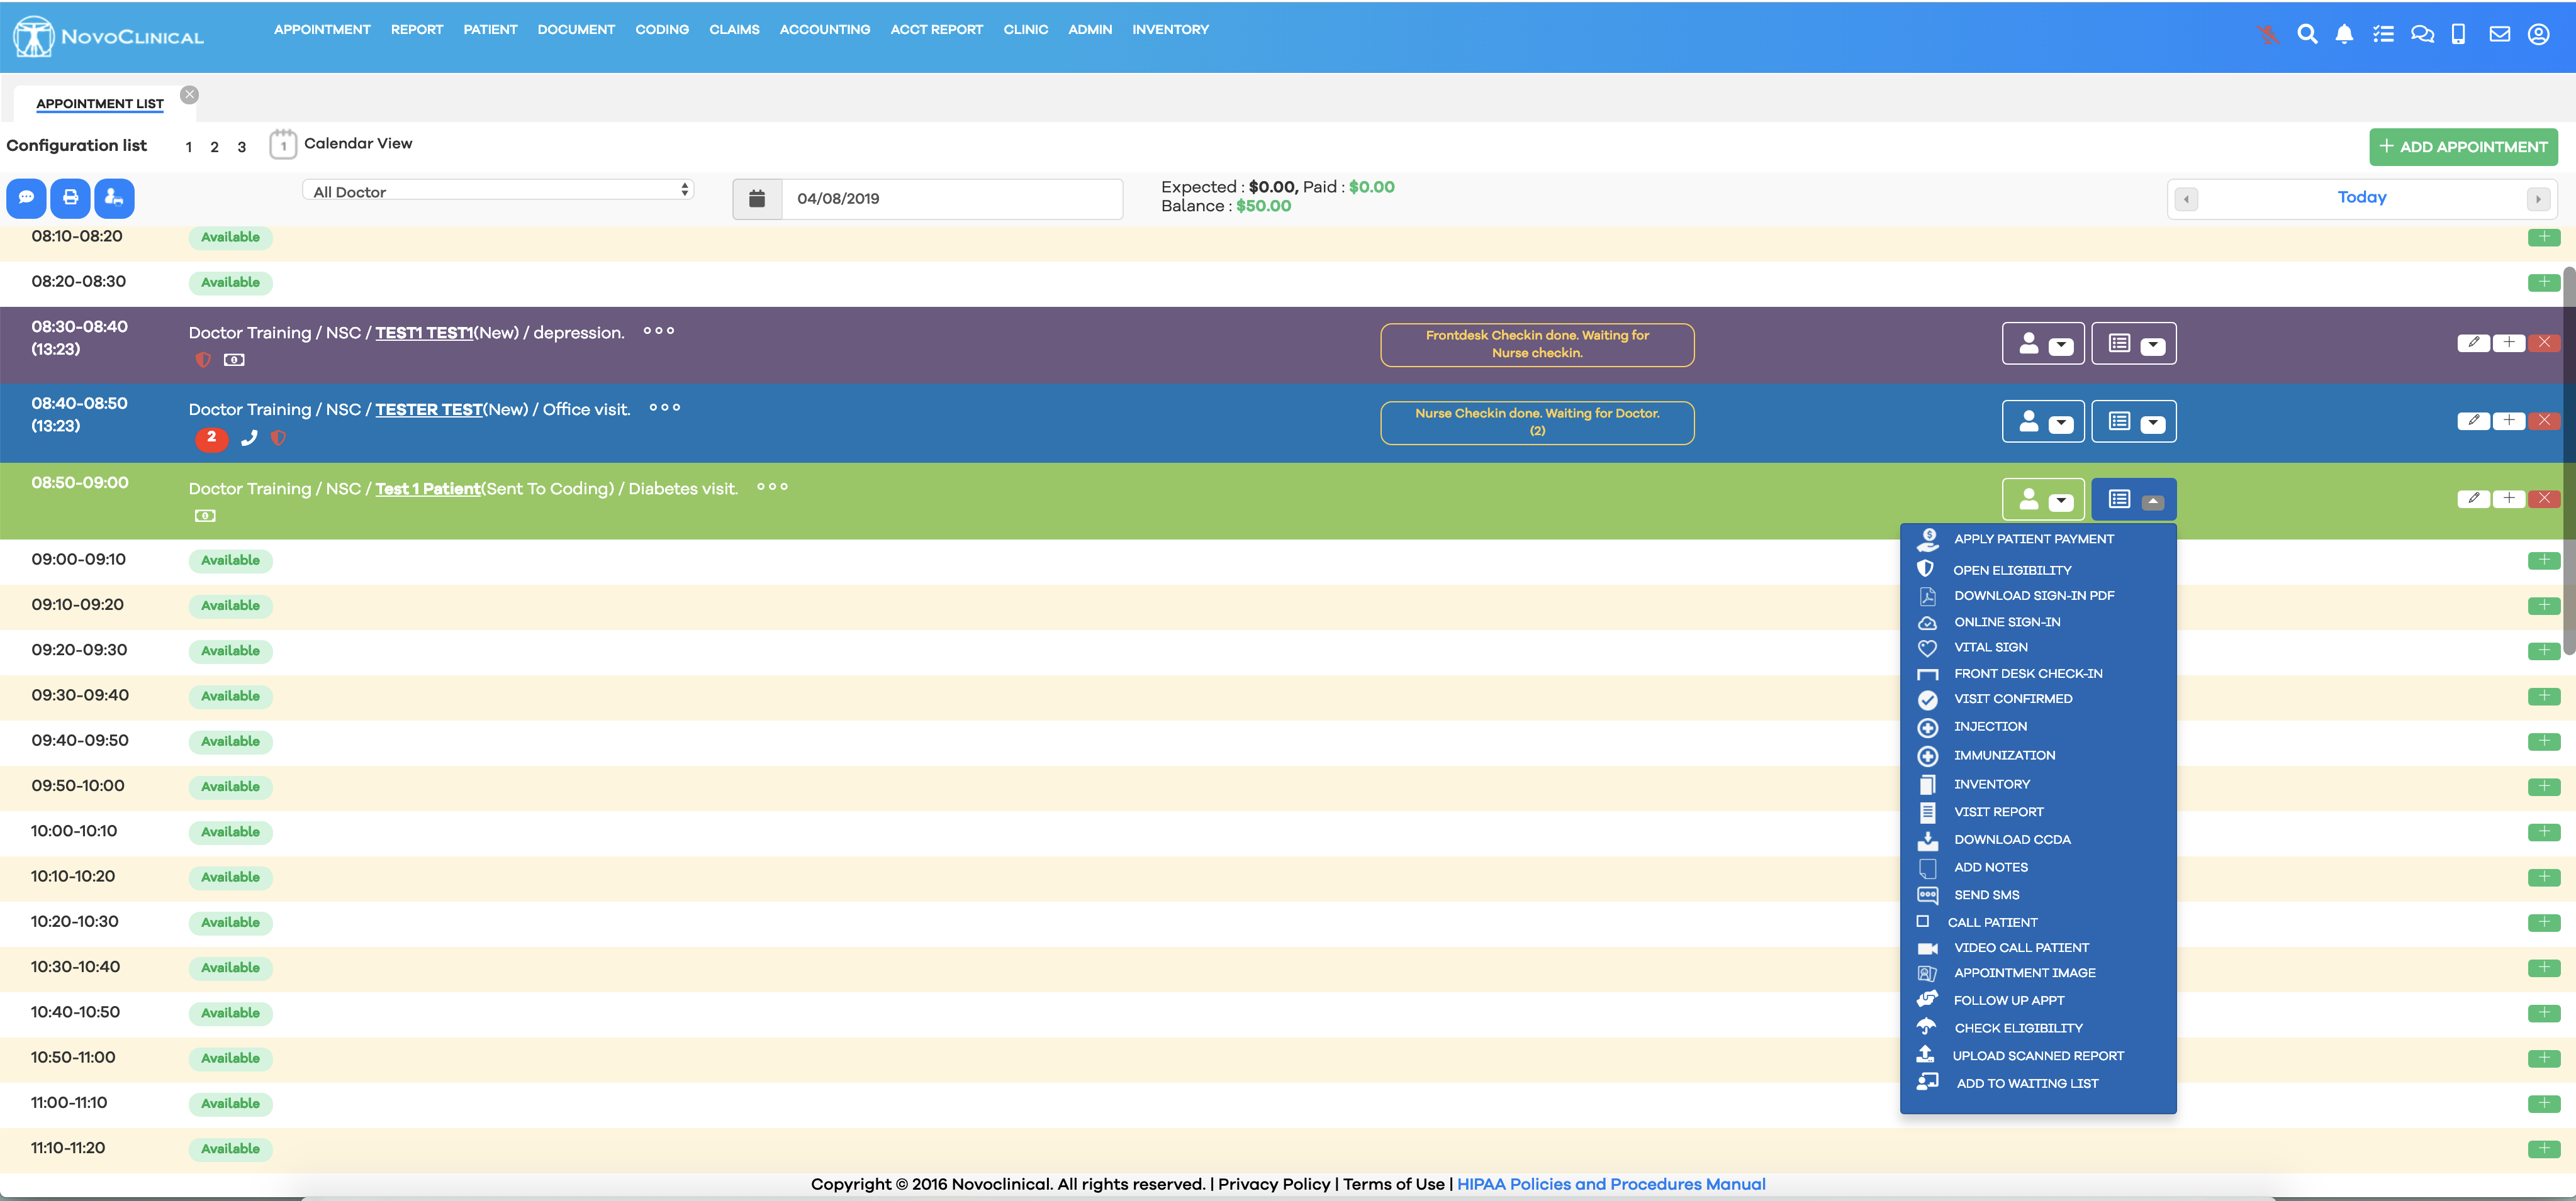
Task: Click the pencil edit icon for 08:30 appointment
Action: click(2473, 343)
